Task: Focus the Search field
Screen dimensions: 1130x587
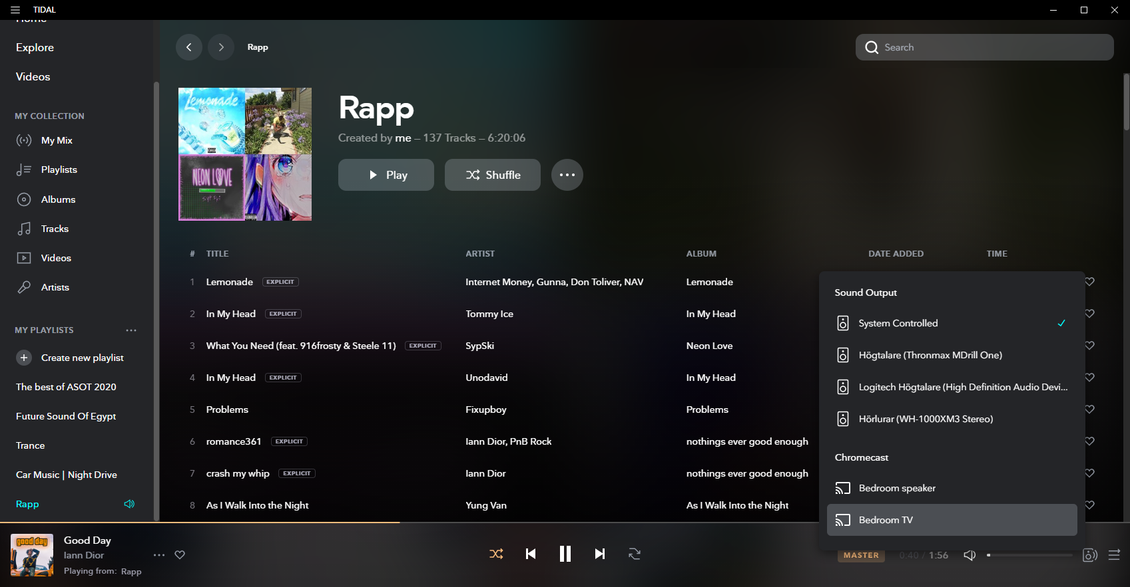Action: [984, 47]
